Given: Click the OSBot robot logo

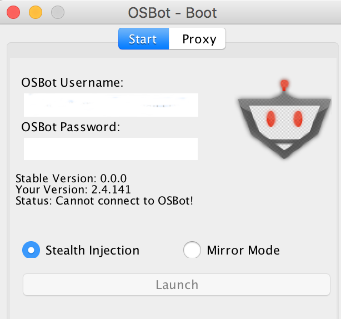Looking at the screenshot, I should [x=284, y=119].
